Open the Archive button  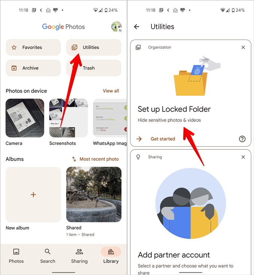(33, 68)
